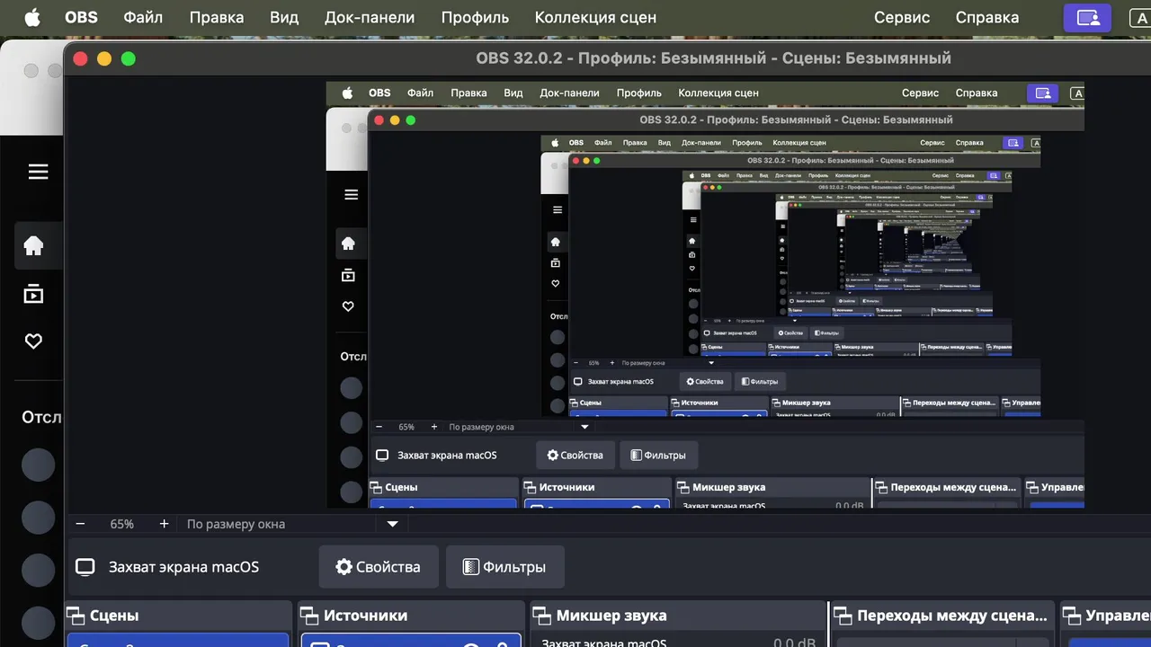
Task: Click the Микшер звука dock panel icon
Action: 542,616
